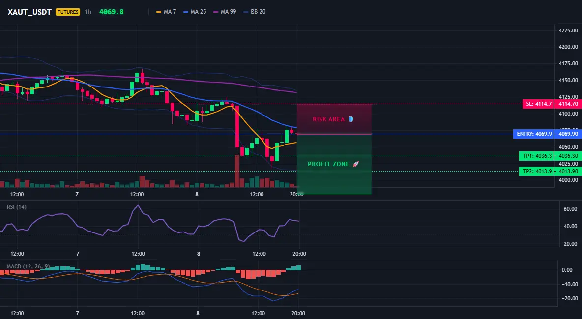Viewport: 582px width, 319px height.
Task: Toggle the MA 7 legend entry
Action: coord(166,12)
